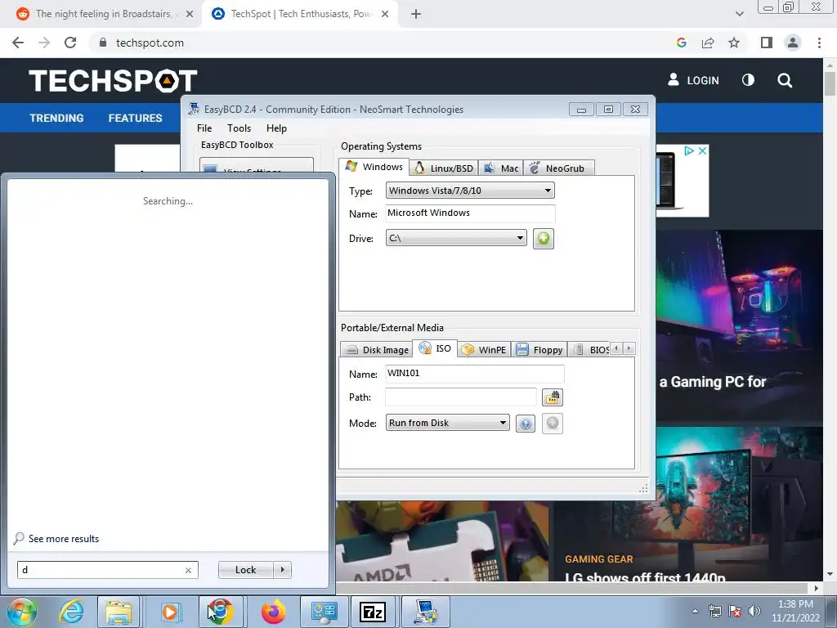The height and width of the screenshot is (628, 837).
Task: Switch to the Mac tab
Action: tap(501, 168)
